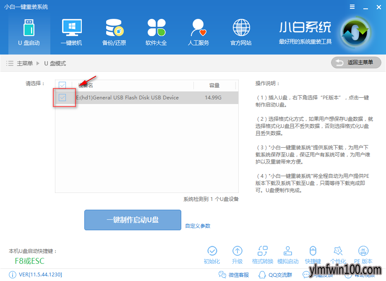Click the 个性化 icon
The image size is (386, 281).
[338, 255]
